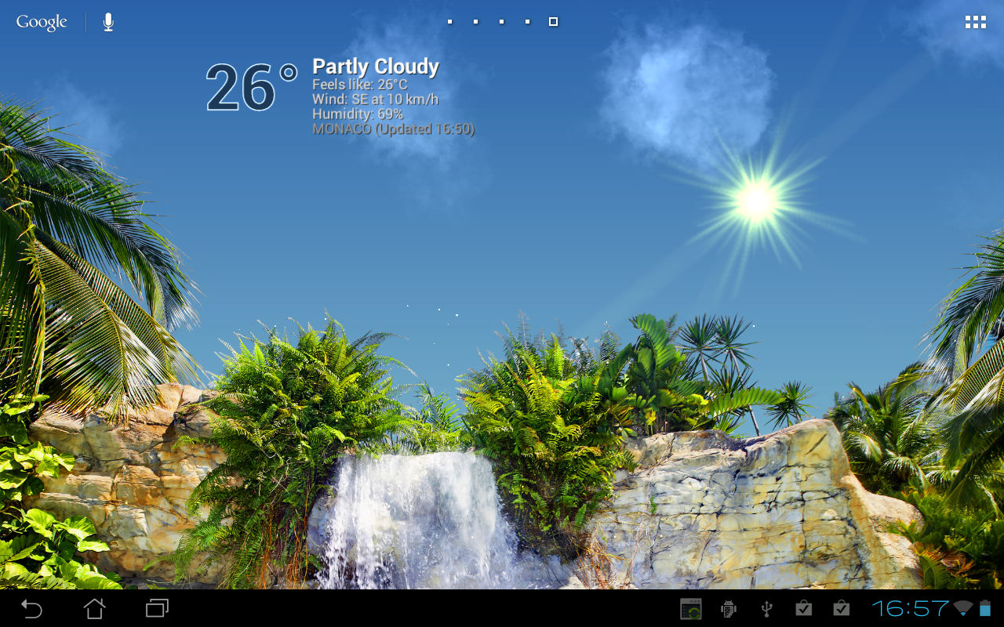Image resolution: width=1004 pixels, height=627 pixels.
Task: Open the all apps grid
Action: click(975, 22)
